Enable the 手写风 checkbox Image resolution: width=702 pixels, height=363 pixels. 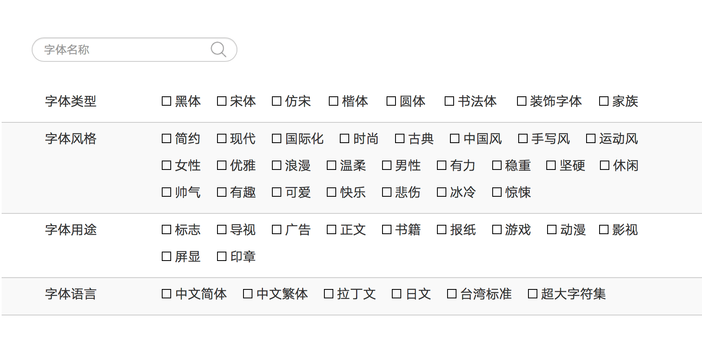[x=523, y=139]
